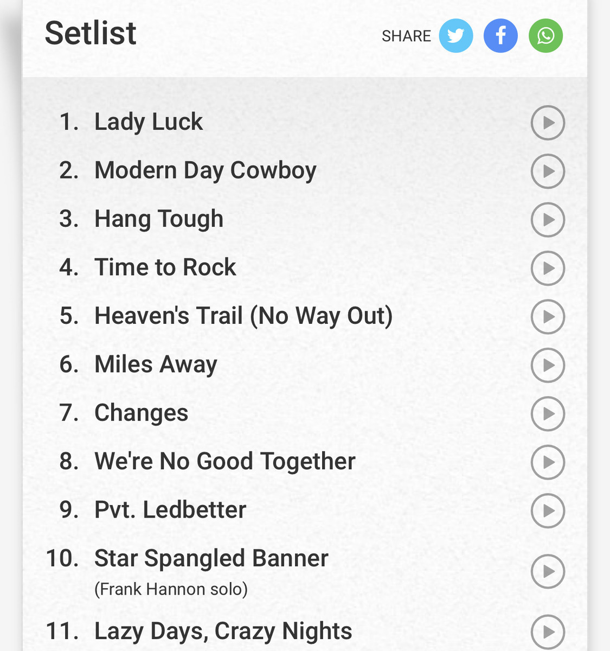The width and height of the screenshot is (610, 651).
Task: Play 'Miles Away'
Action: click(x=547, y=365)
